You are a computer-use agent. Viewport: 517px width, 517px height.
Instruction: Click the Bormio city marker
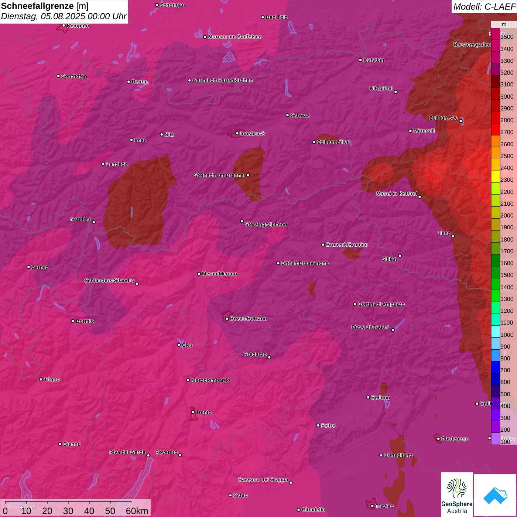coord(73,321)
